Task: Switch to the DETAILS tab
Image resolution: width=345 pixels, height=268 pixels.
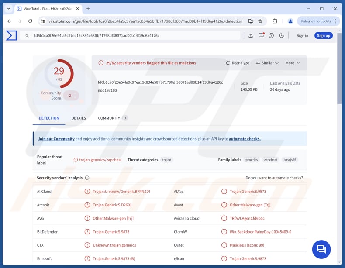Action: [79, 118]
